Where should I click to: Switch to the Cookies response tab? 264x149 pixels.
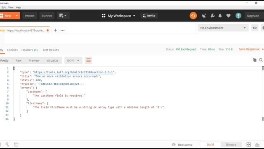tap(12, 50)
